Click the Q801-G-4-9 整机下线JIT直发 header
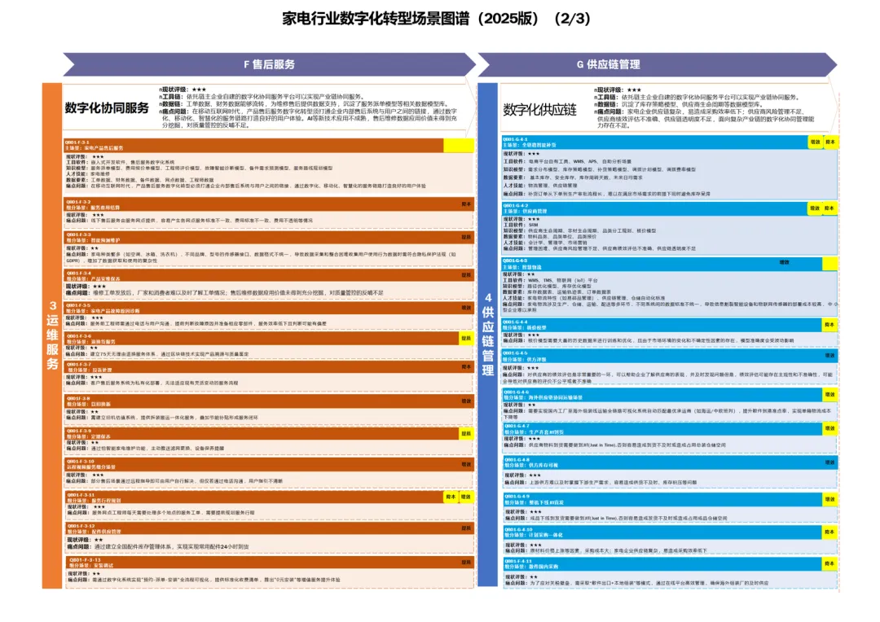This screenshot has height=622, width=880. click(x=669, y=500)
